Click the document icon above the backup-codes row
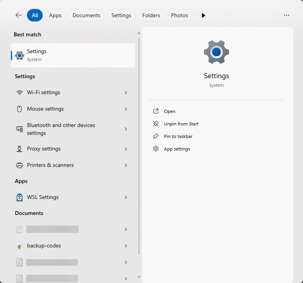The image size is (303, 283). click(x=20, y=229)
